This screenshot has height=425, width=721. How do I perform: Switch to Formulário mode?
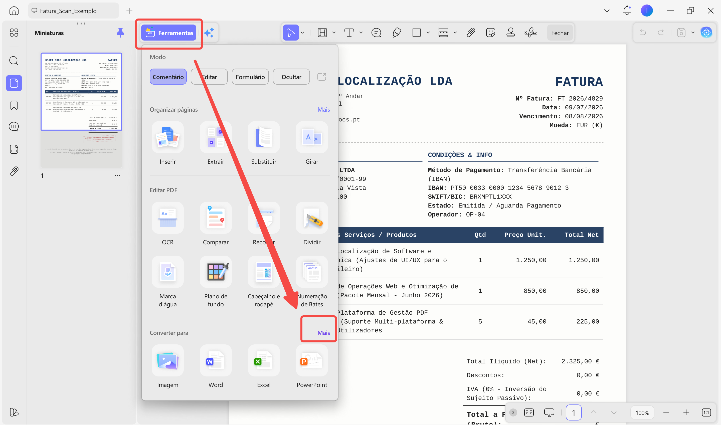point(250,77)
